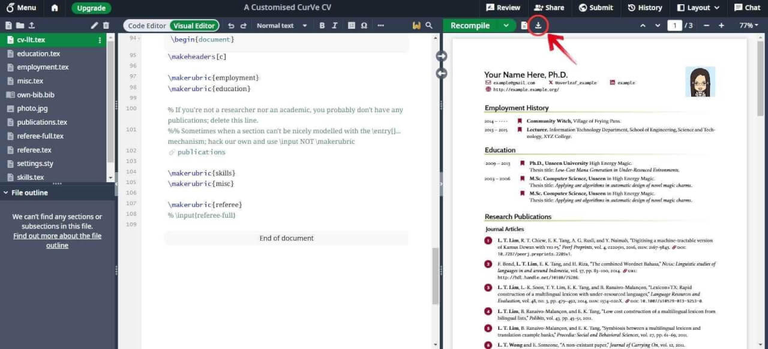Switch to the Code Editor mode
Image resolution: width=768 pixels, height=349 pixels.
tap(146, 25)
